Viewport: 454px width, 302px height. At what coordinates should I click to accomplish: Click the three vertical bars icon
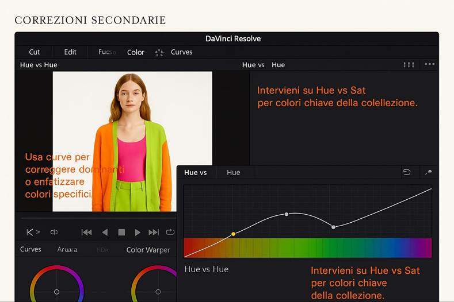[x=409, y=65]
